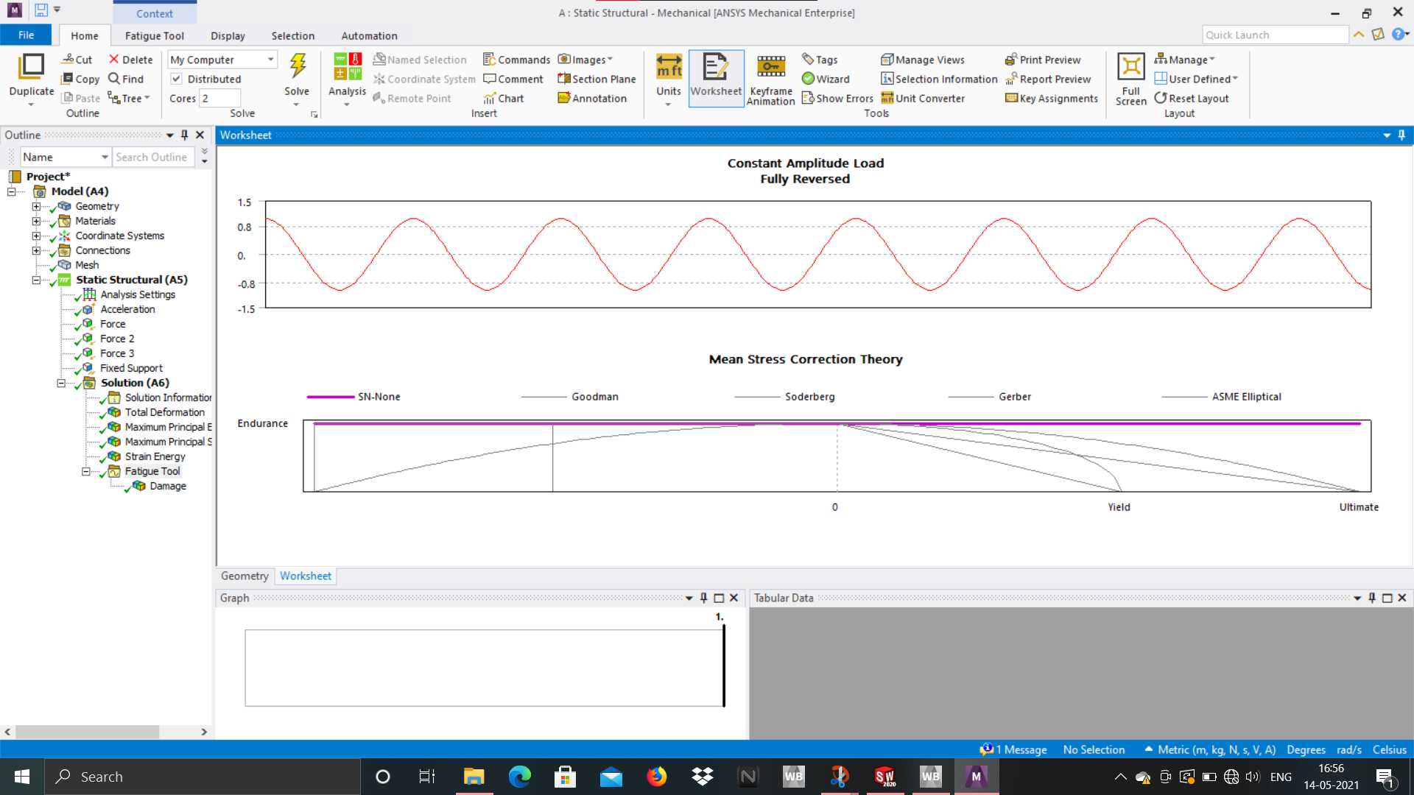This screenshot has width=1414, height=795.
Task: Open SolidWorks 2020 from the taskbar
Action: pos(884,777)
